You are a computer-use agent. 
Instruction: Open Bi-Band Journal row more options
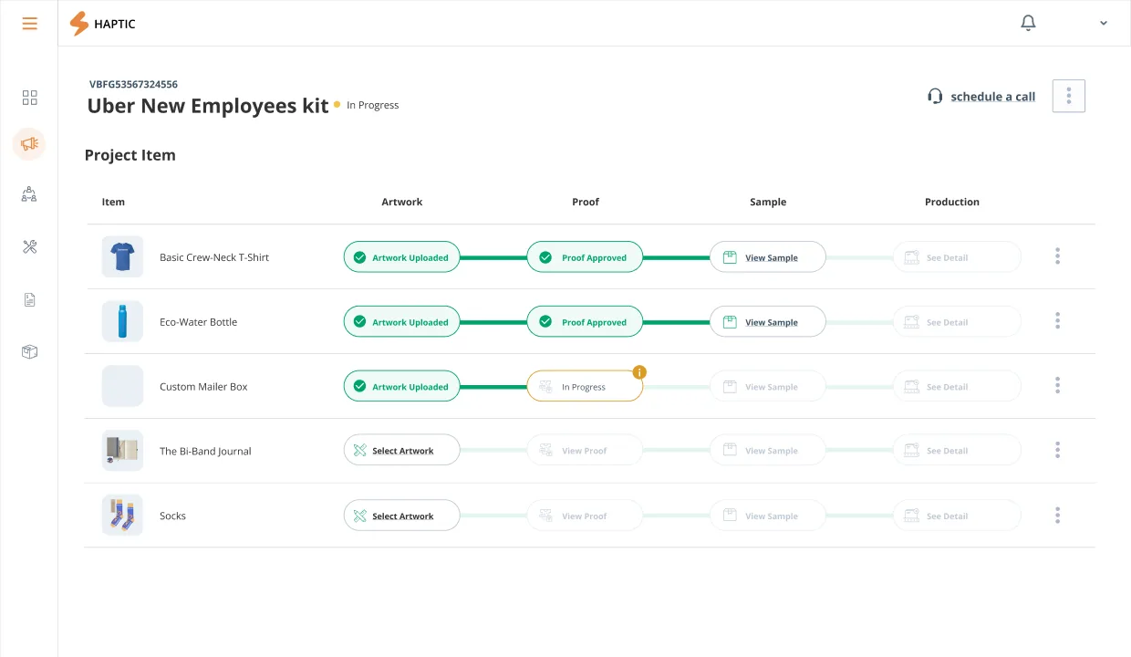(1057, 450)
